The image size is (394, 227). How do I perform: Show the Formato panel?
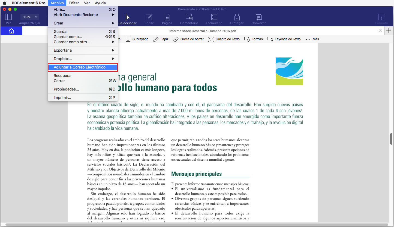pyautogui.click(x=381, y=19)
